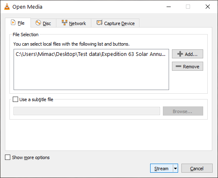This screenshot has height=178, width=218.
Task: Close the Open Media dialog
Action: pyautogui.click(x=208, y=7)
